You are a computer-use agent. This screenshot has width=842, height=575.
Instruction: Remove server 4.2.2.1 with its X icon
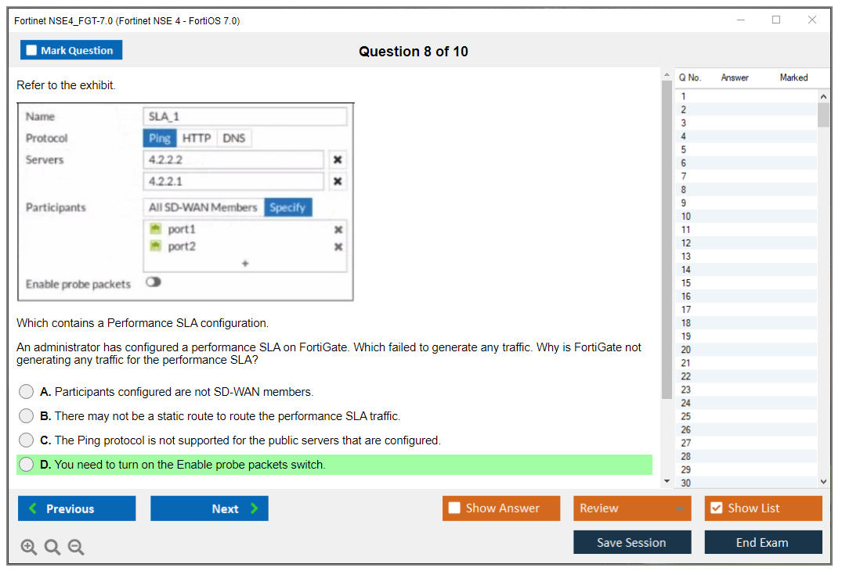(338, 181)
